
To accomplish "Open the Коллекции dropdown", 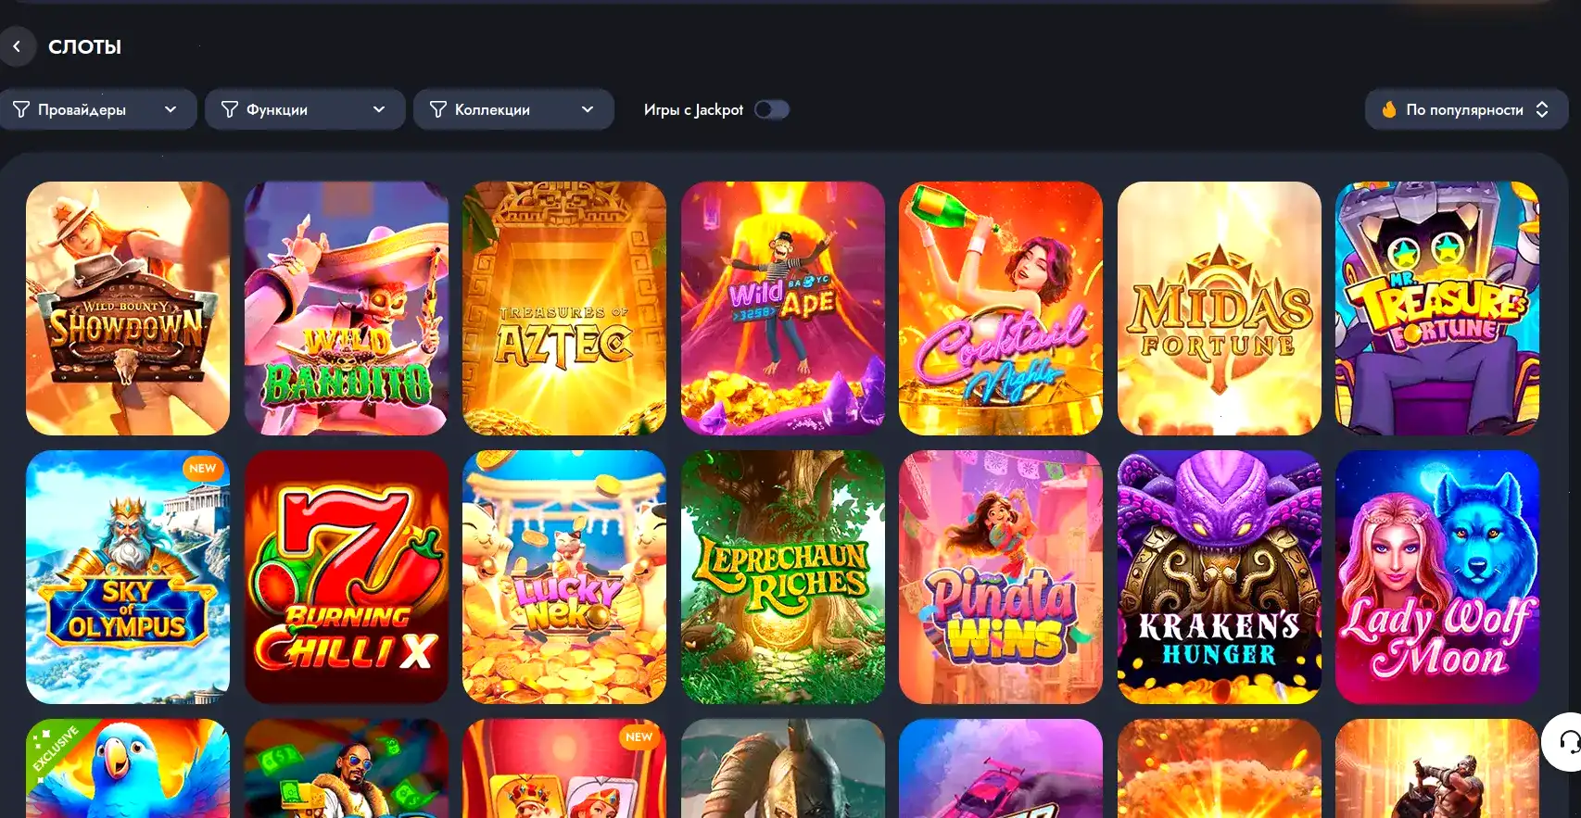I will (x=513, y=109).
